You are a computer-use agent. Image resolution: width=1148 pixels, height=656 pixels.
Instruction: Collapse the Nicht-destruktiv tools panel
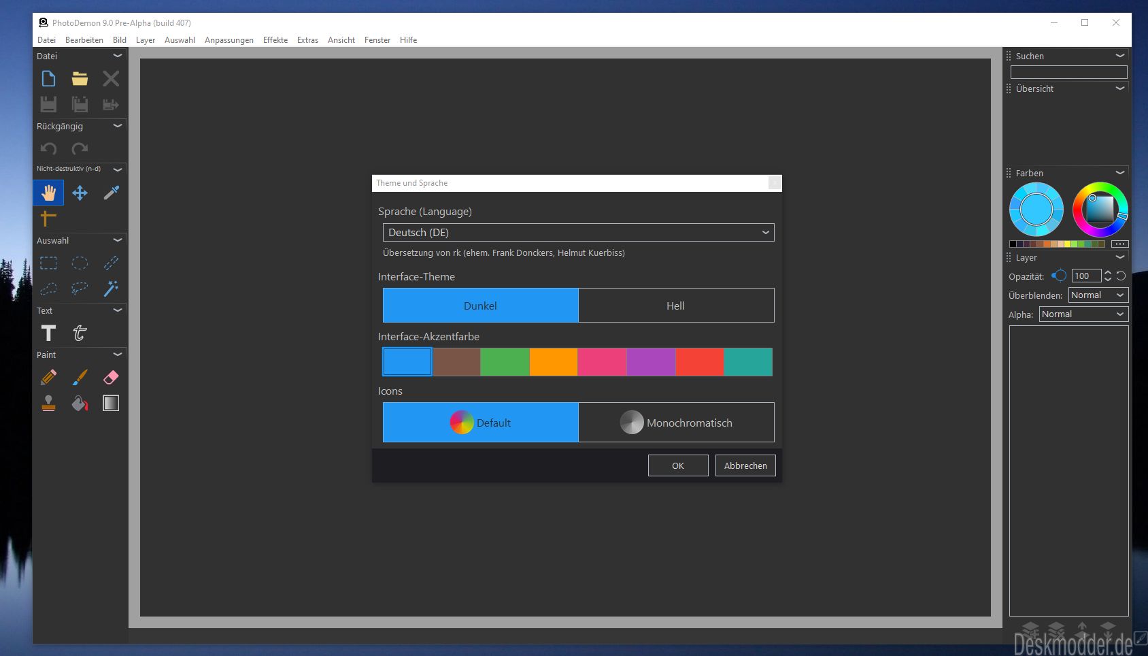pyautogui.click(x=118, y=169)
